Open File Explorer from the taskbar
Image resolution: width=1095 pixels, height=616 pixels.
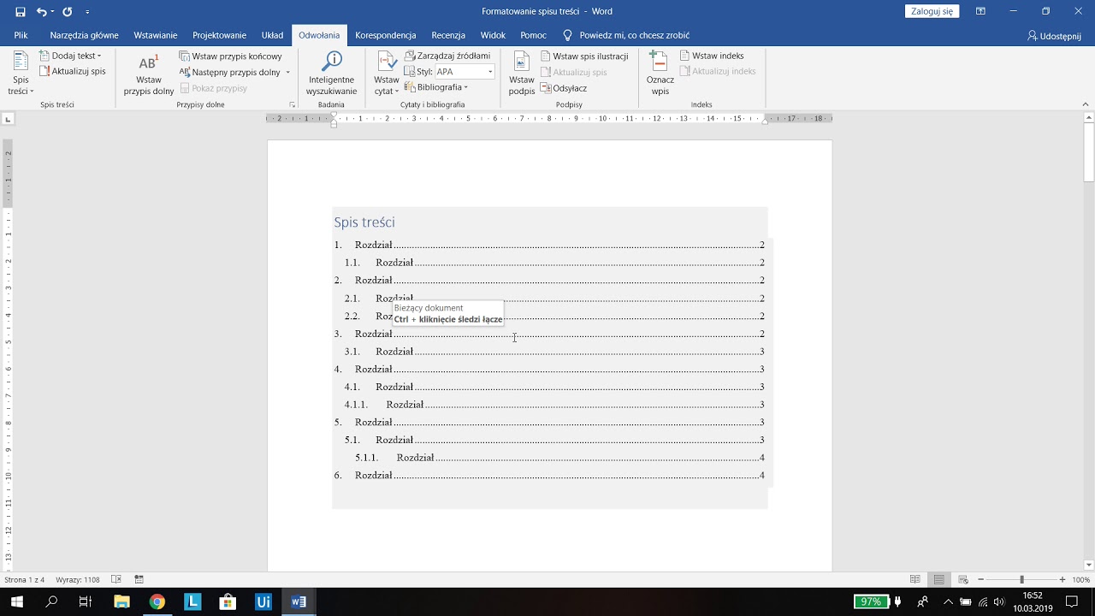(121, 601)
